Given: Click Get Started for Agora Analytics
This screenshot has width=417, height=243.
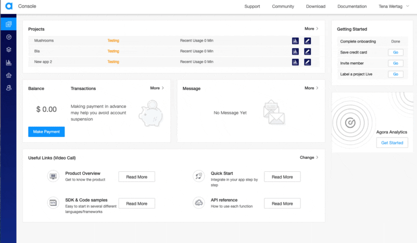Looking at the screenshot, I should [391, 143].
